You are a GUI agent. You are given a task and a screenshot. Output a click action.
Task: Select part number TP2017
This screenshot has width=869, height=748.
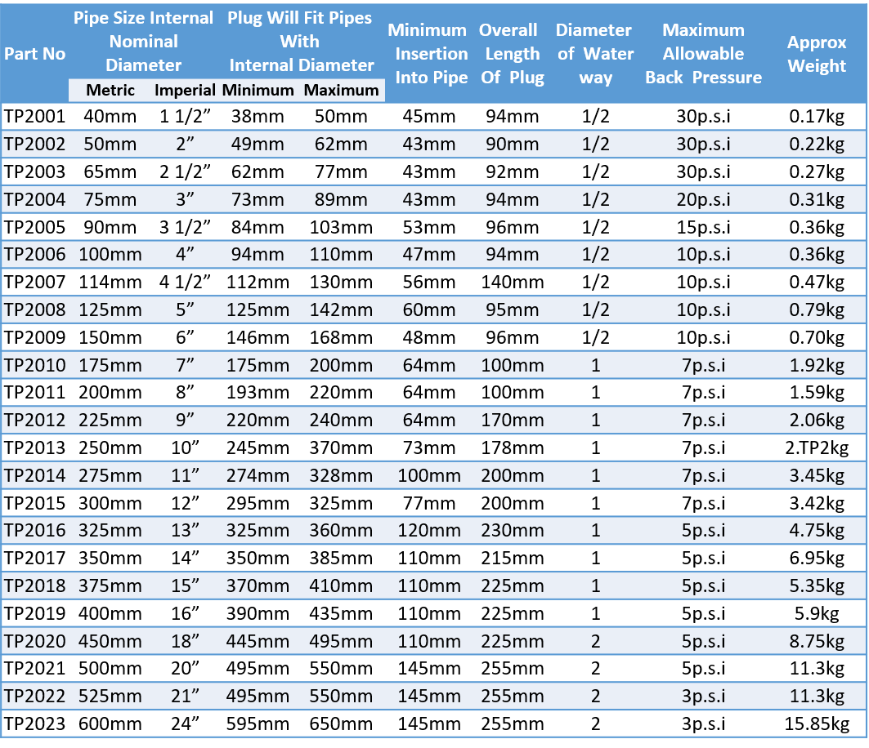[x=35, y=558]
